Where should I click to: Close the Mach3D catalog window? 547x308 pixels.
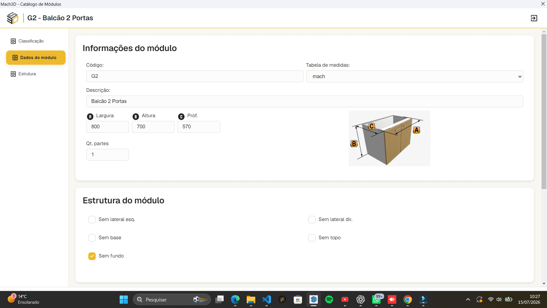543,4
